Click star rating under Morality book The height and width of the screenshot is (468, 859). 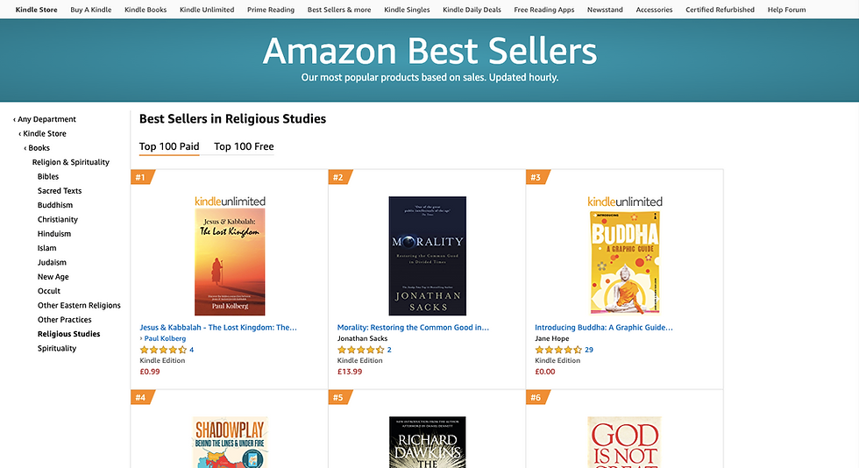click(360, 350)
